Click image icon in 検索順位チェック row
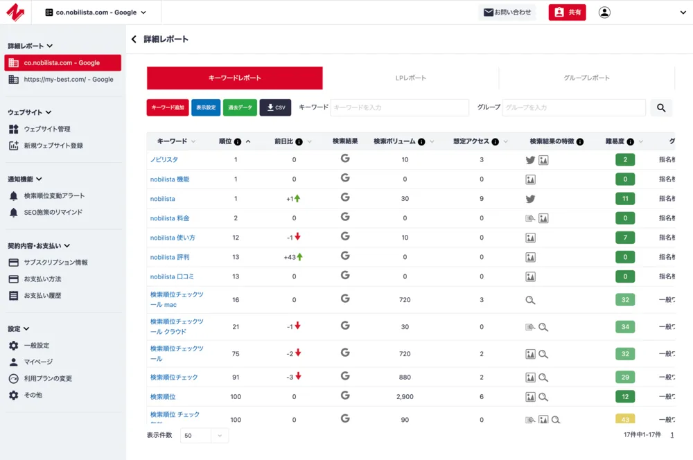693x460 pixels. point(530,378)
